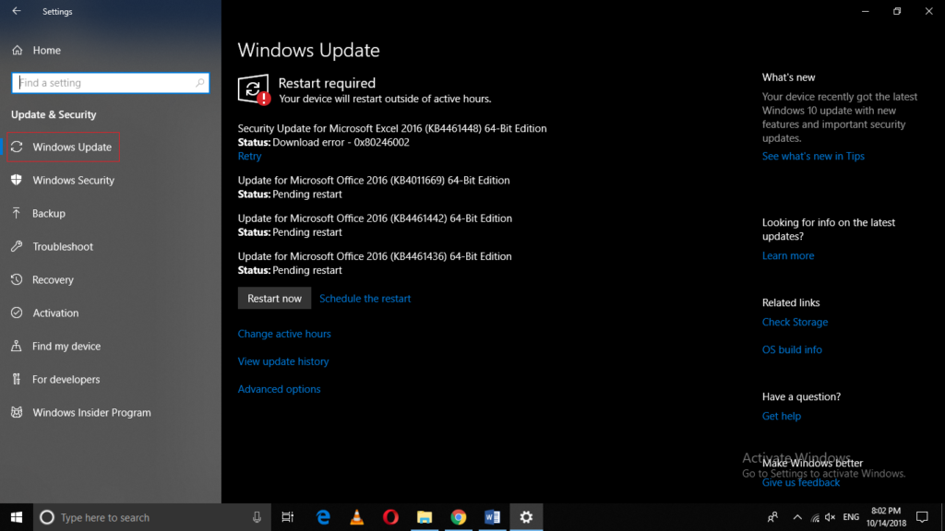Launch Microsoft Edge from the taskbar
945x531 pixels.
(x=323, y=517)
